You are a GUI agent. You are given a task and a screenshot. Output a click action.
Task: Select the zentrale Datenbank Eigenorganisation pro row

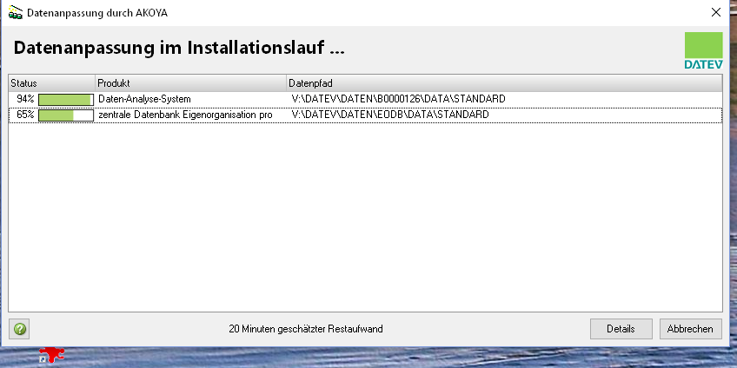365,115
